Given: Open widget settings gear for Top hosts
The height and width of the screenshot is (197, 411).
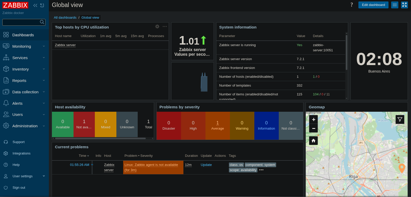Looking at the screenshot, I should tap(157, 26).
